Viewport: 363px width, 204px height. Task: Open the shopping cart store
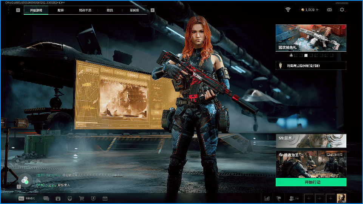[81, 198]
